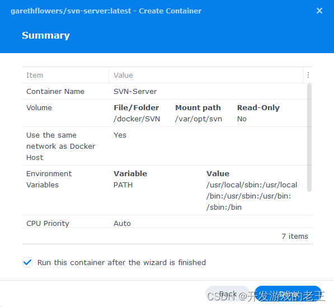
Task: Click the PATH environment variable entry
Action: pyautogui.click(x=123, y=185)
